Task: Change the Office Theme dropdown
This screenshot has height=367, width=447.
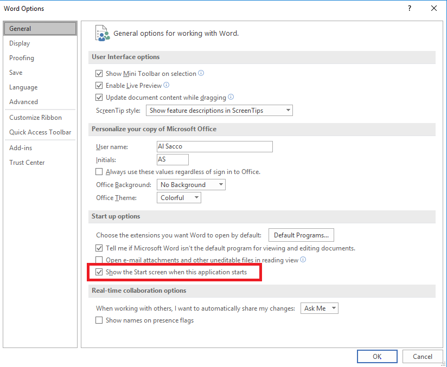Action: coord(196,197)
